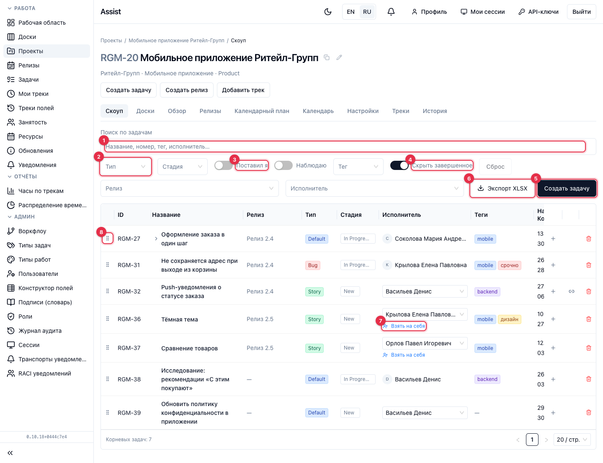This screenshot has width=603, height=463.
Task: Open the "Тип" filter dropdown
Action: pos(126,167)
